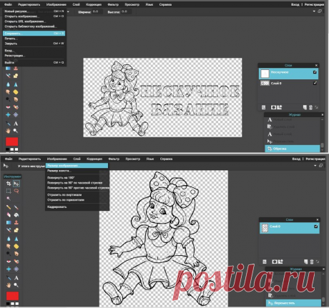Click Регистрация link right of Высота toolbar

pyautogui.click(x=314, y=4)
